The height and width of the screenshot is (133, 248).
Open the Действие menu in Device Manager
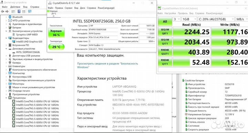pyautogui.click(x=15, y=7)
